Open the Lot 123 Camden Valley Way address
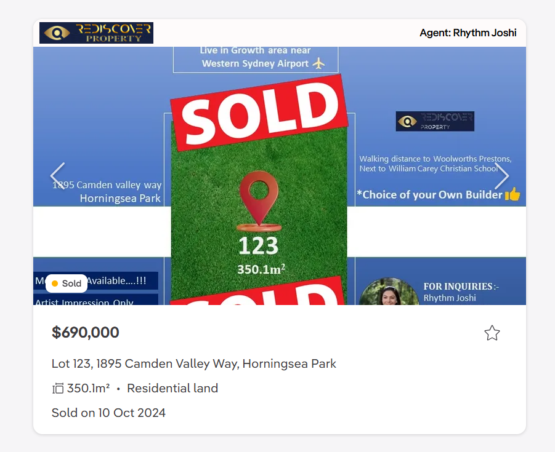This screenshot has width=555, height=452. point(193,363)
